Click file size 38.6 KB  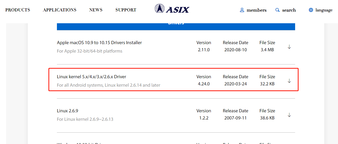267,118
